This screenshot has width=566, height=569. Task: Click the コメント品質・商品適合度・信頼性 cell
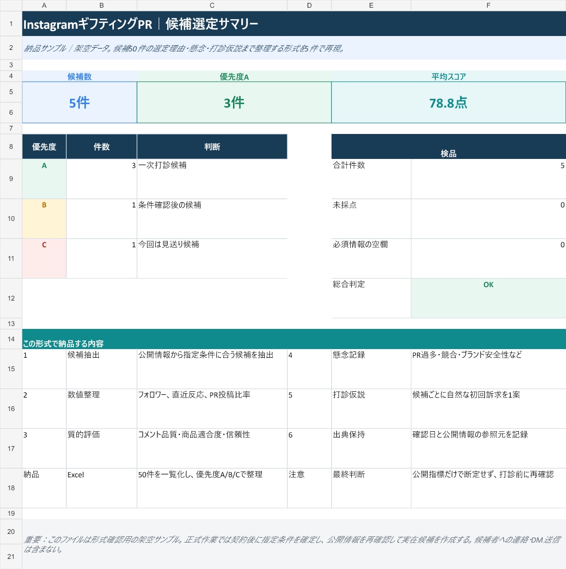(212, 448)
